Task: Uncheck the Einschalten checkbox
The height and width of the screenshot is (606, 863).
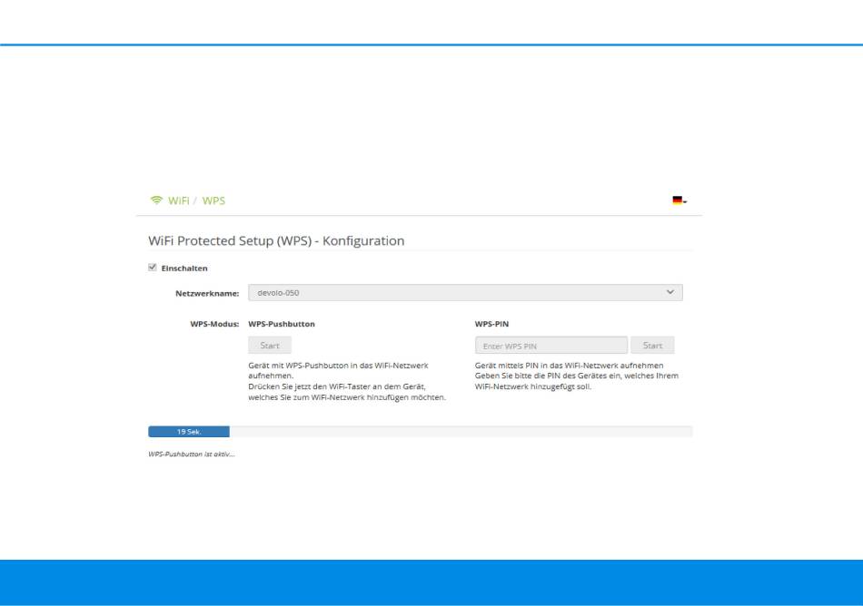Action: [x=152, y=268]
